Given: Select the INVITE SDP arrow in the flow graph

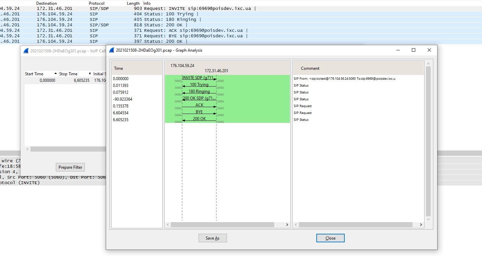Looking at the screenshot, I should click(199, 78).
